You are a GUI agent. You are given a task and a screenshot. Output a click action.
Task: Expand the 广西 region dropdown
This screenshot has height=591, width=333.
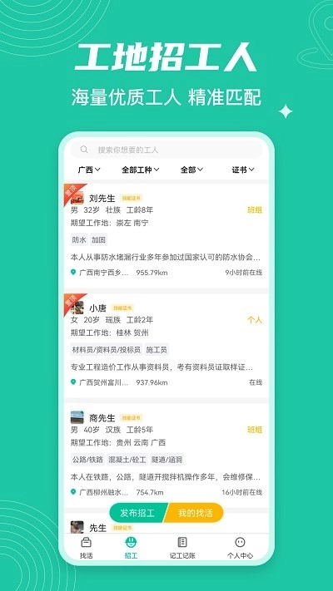coord(89,170)
